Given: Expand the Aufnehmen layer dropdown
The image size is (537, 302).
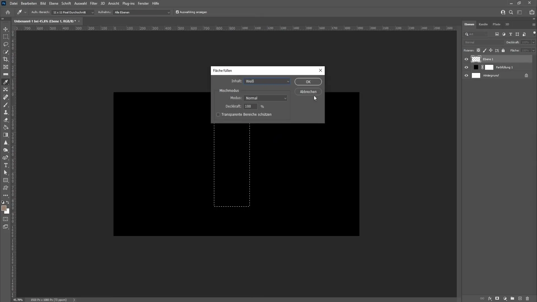Looking at the screenshot, I should click(169, 12).
